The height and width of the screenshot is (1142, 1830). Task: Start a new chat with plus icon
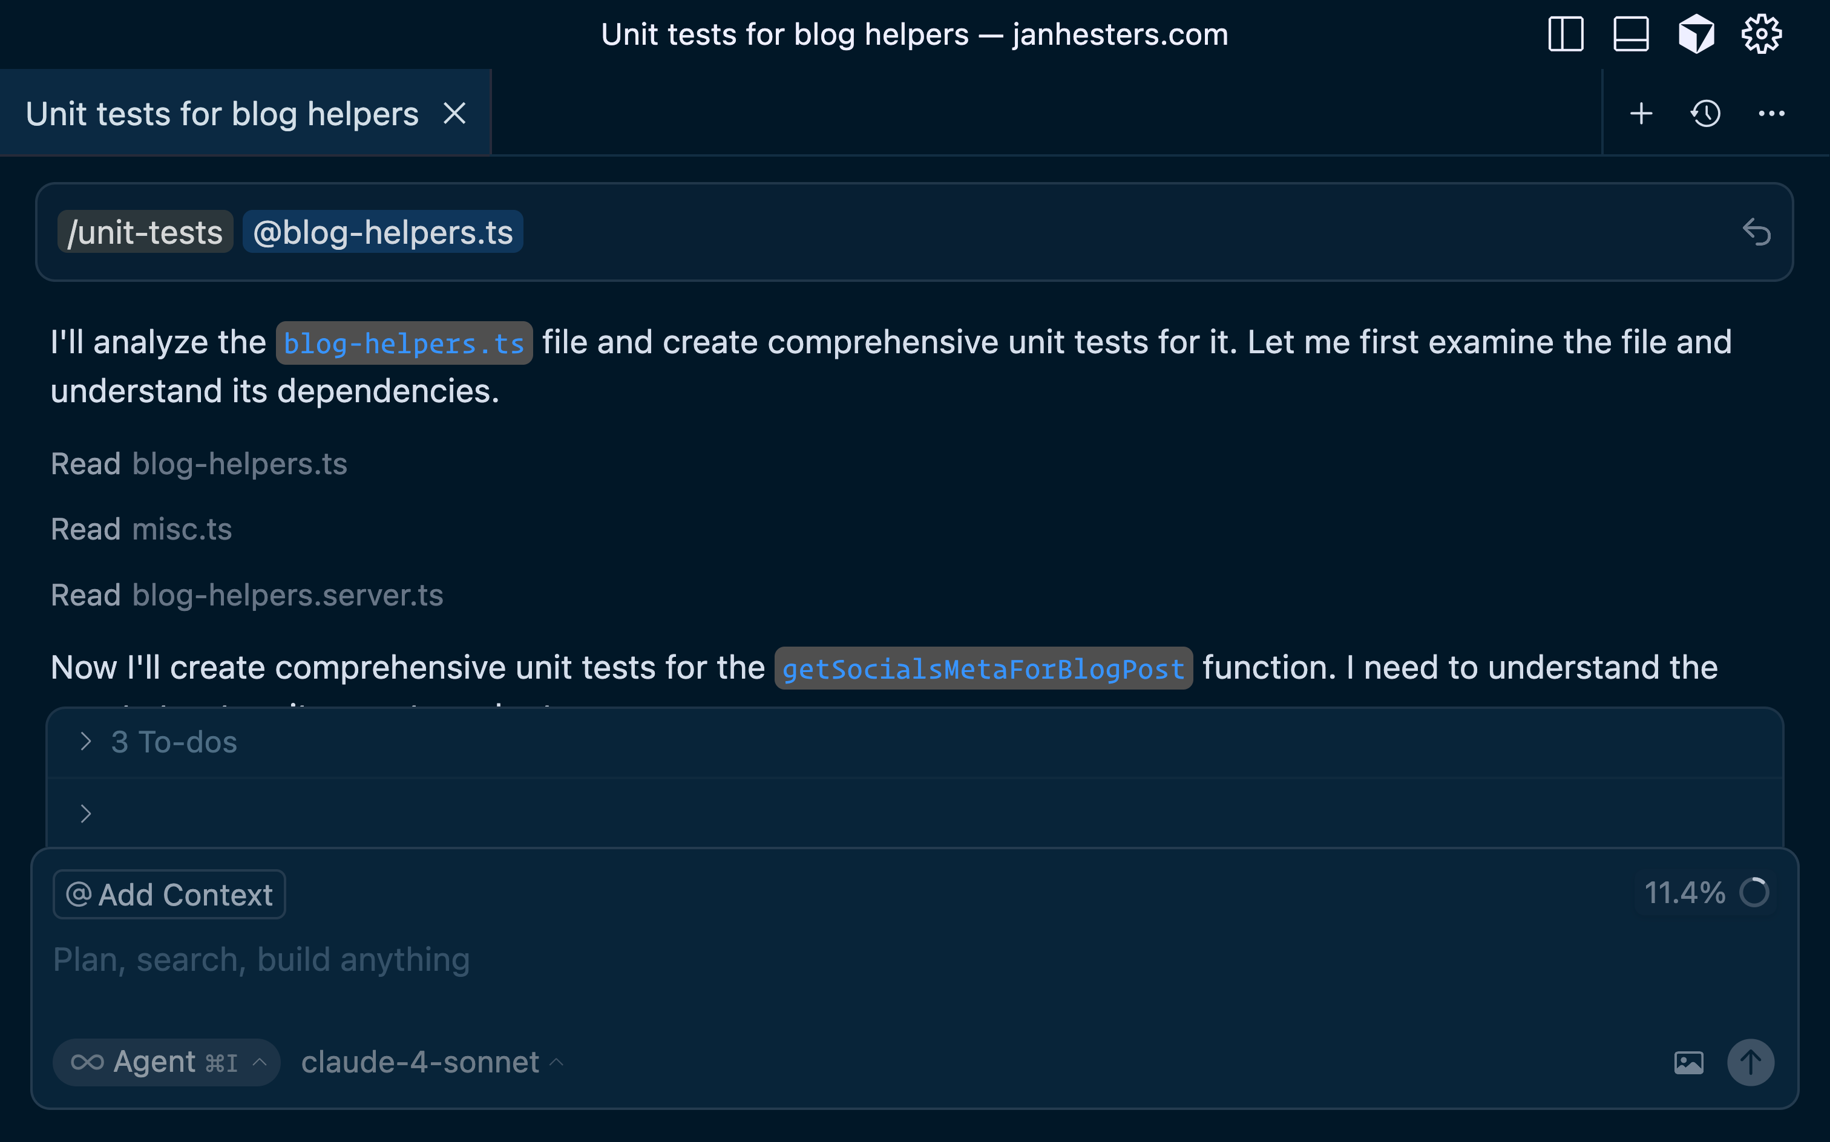(x=1641, y=114)
